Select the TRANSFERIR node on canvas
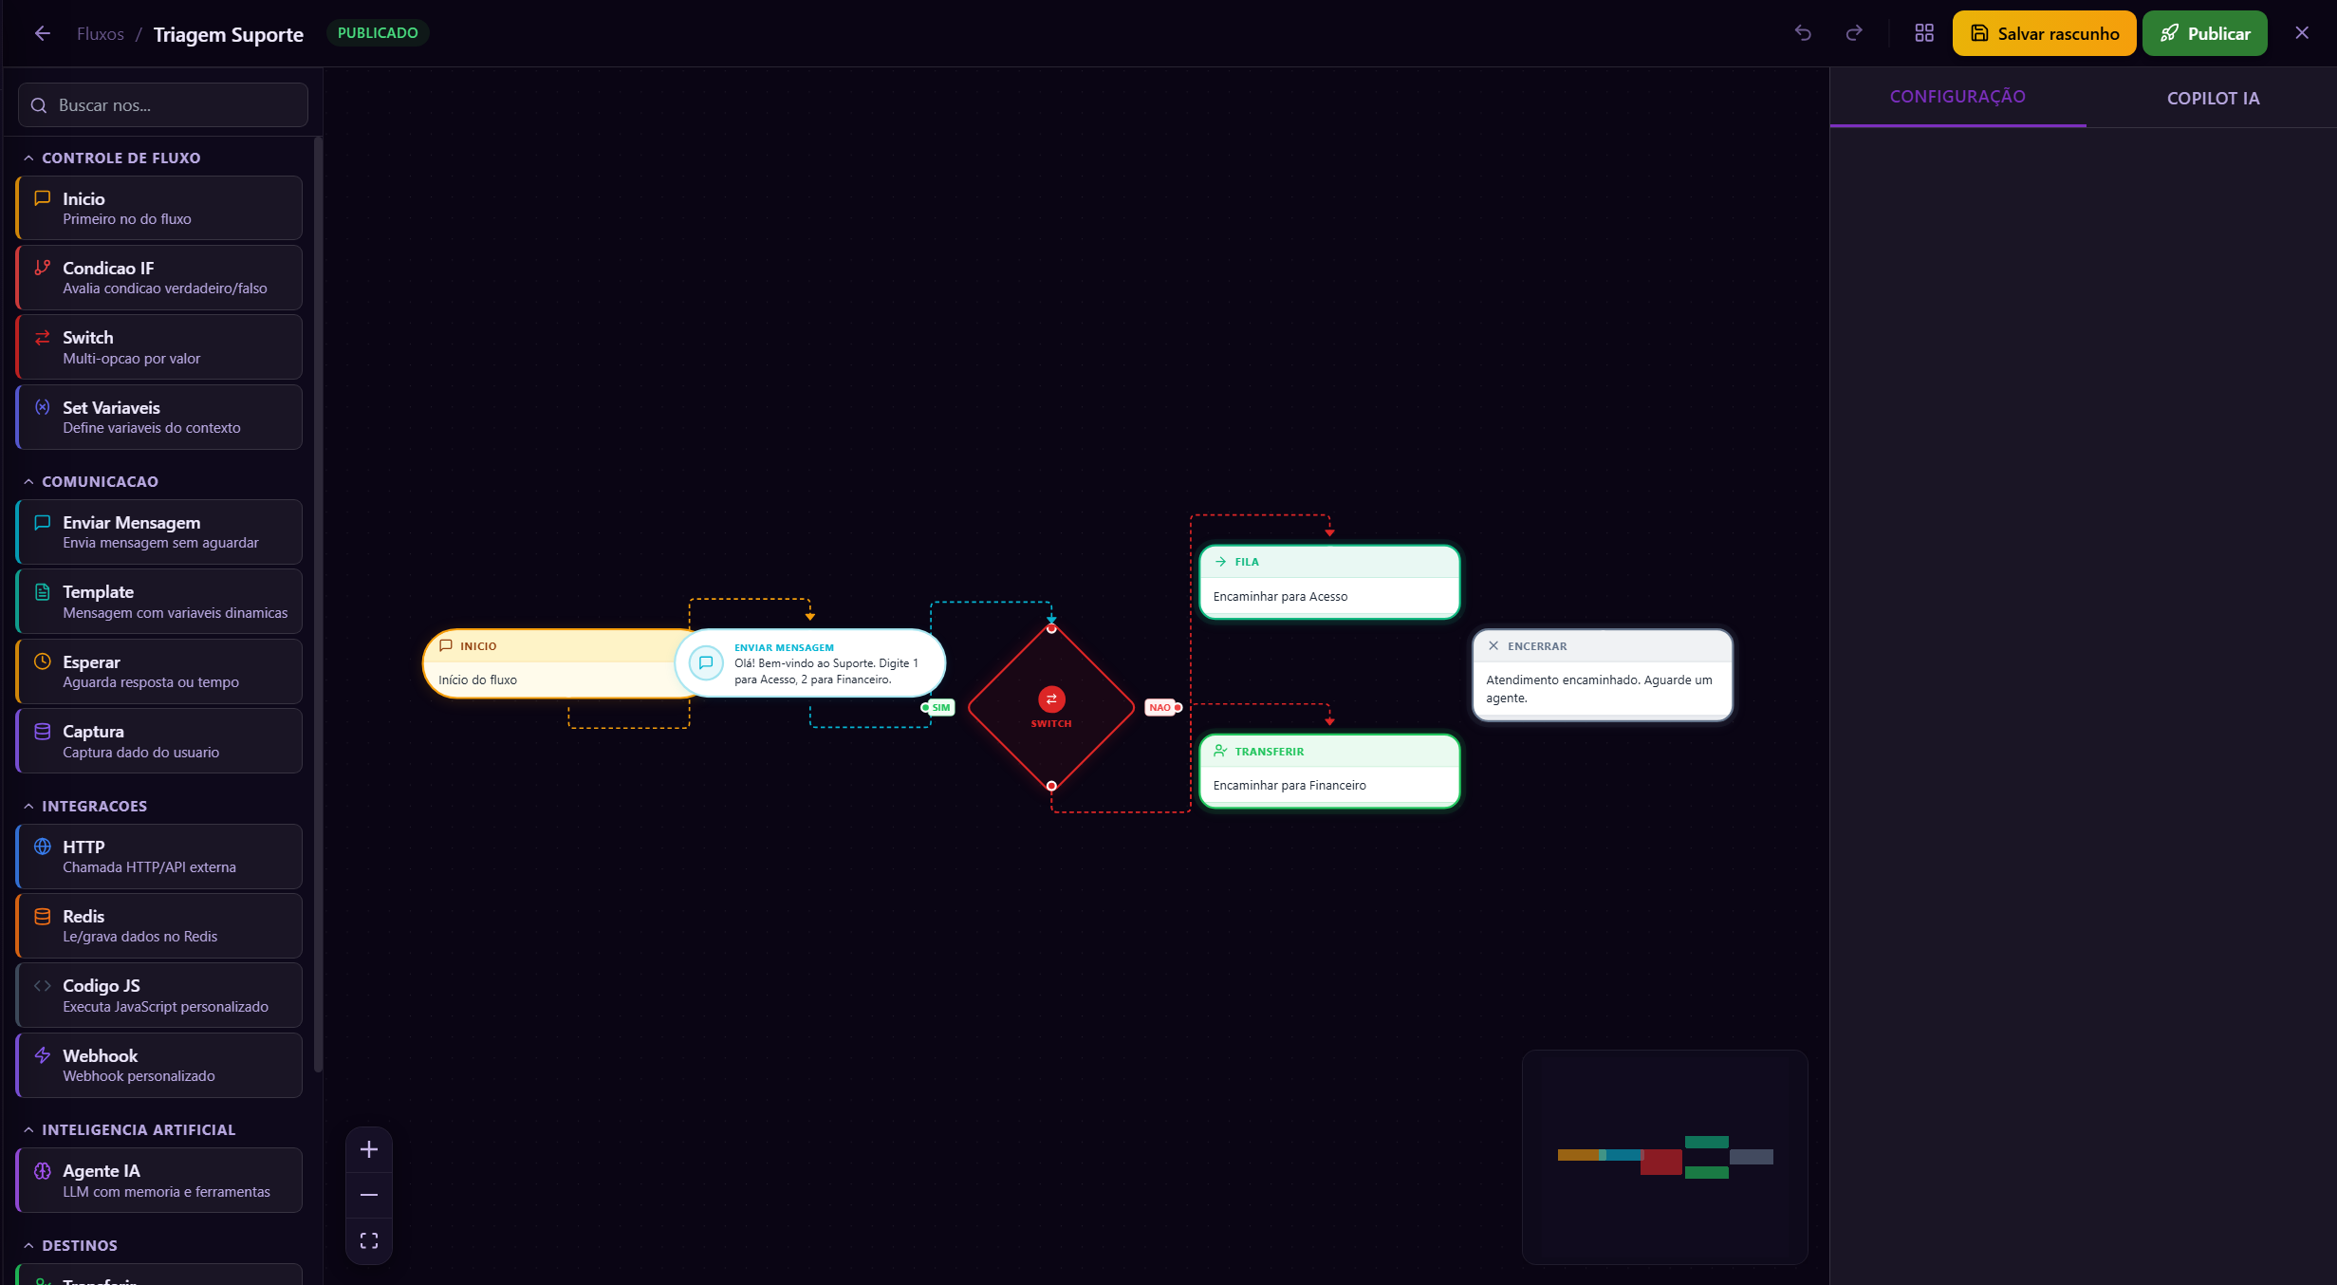Screen dimensions: 2337x1285 click(1329, 771)
